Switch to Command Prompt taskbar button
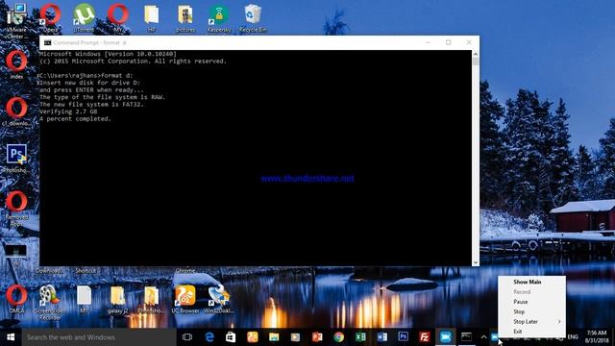 (466, 337)
